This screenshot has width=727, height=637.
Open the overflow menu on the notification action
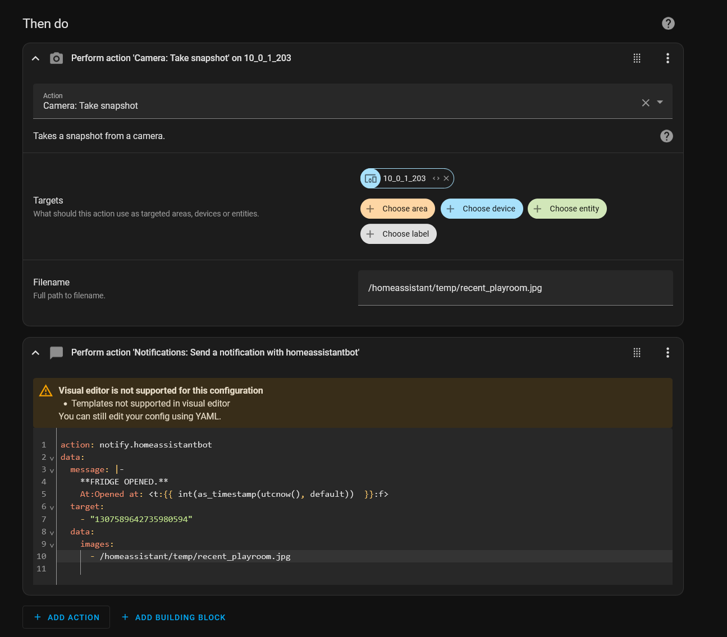point(667,353)
